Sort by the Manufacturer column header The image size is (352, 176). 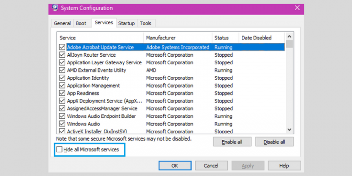pyautogui.click(x=178, y=38)
